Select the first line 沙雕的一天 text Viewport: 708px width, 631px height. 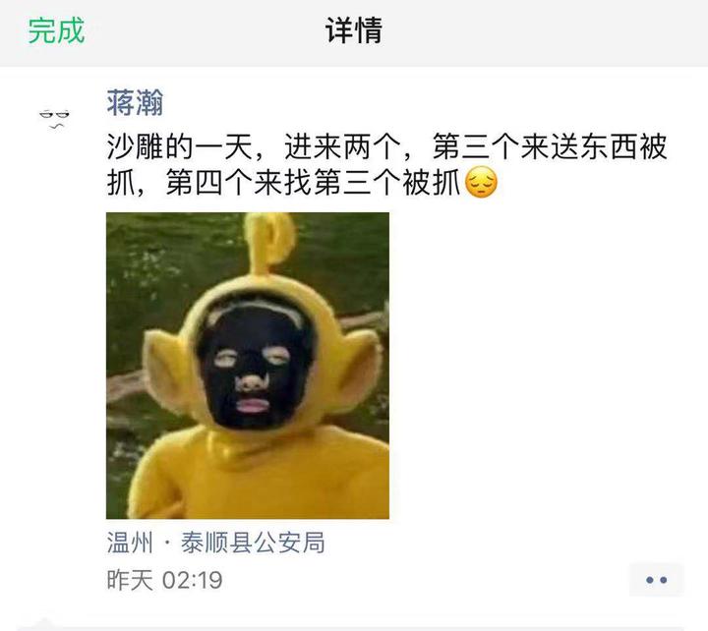179,146
